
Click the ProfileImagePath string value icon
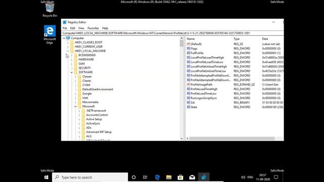188,84
